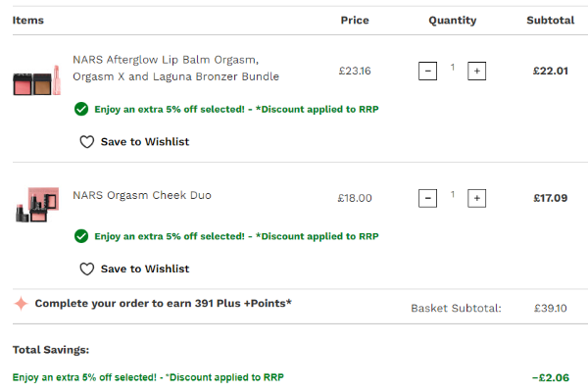The width and height of the screenshot is (588, 392).
Task: Open NARS Orgasm Cheek Duo product link
Action: tap(141, 196)
